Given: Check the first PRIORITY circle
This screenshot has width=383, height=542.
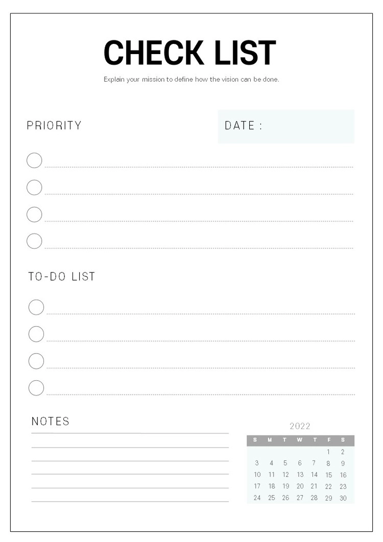Looking at the screenshot, I should tap(34, 161).
